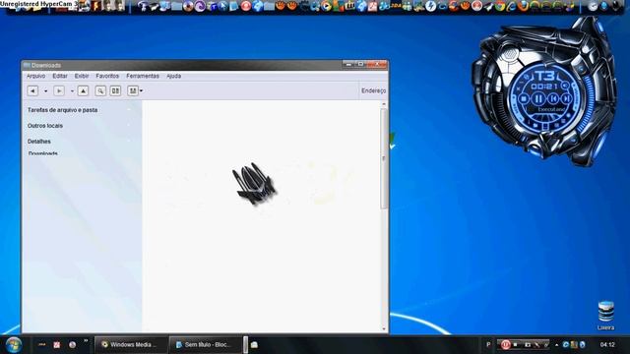Open the Lixeira recycle bin icon

(605, 315)
